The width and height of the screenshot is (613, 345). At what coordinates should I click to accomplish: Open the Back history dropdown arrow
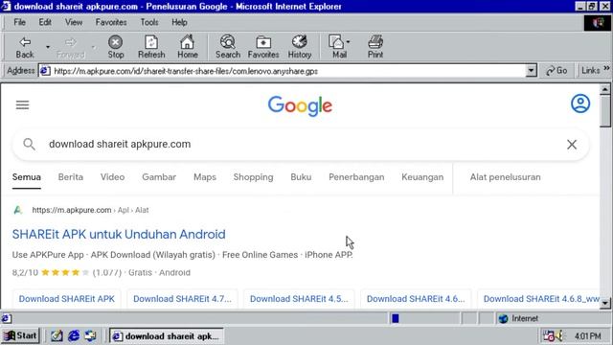point(48,47)
